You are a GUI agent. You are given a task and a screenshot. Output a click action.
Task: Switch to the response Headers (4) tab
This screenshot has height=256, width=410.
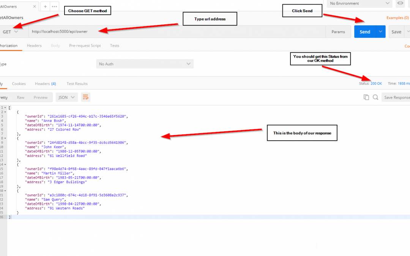[45, 84]
